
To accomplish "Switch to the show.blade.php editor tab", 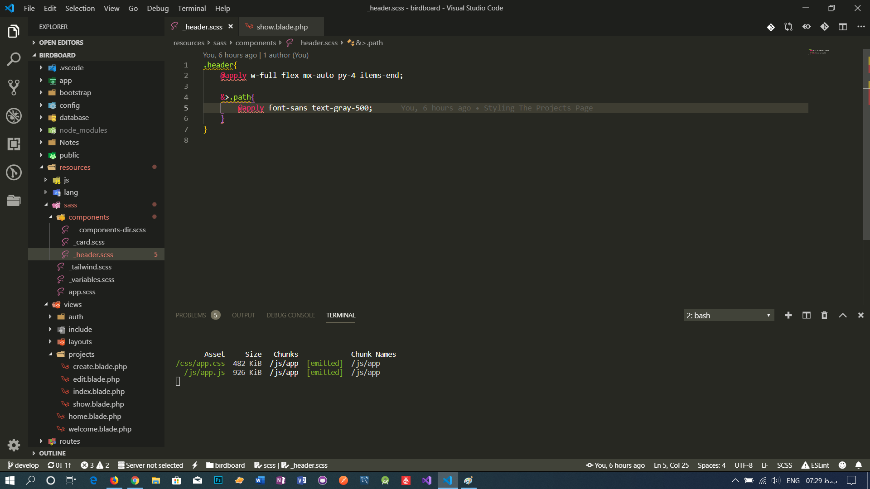I will (x=281, y=27).
